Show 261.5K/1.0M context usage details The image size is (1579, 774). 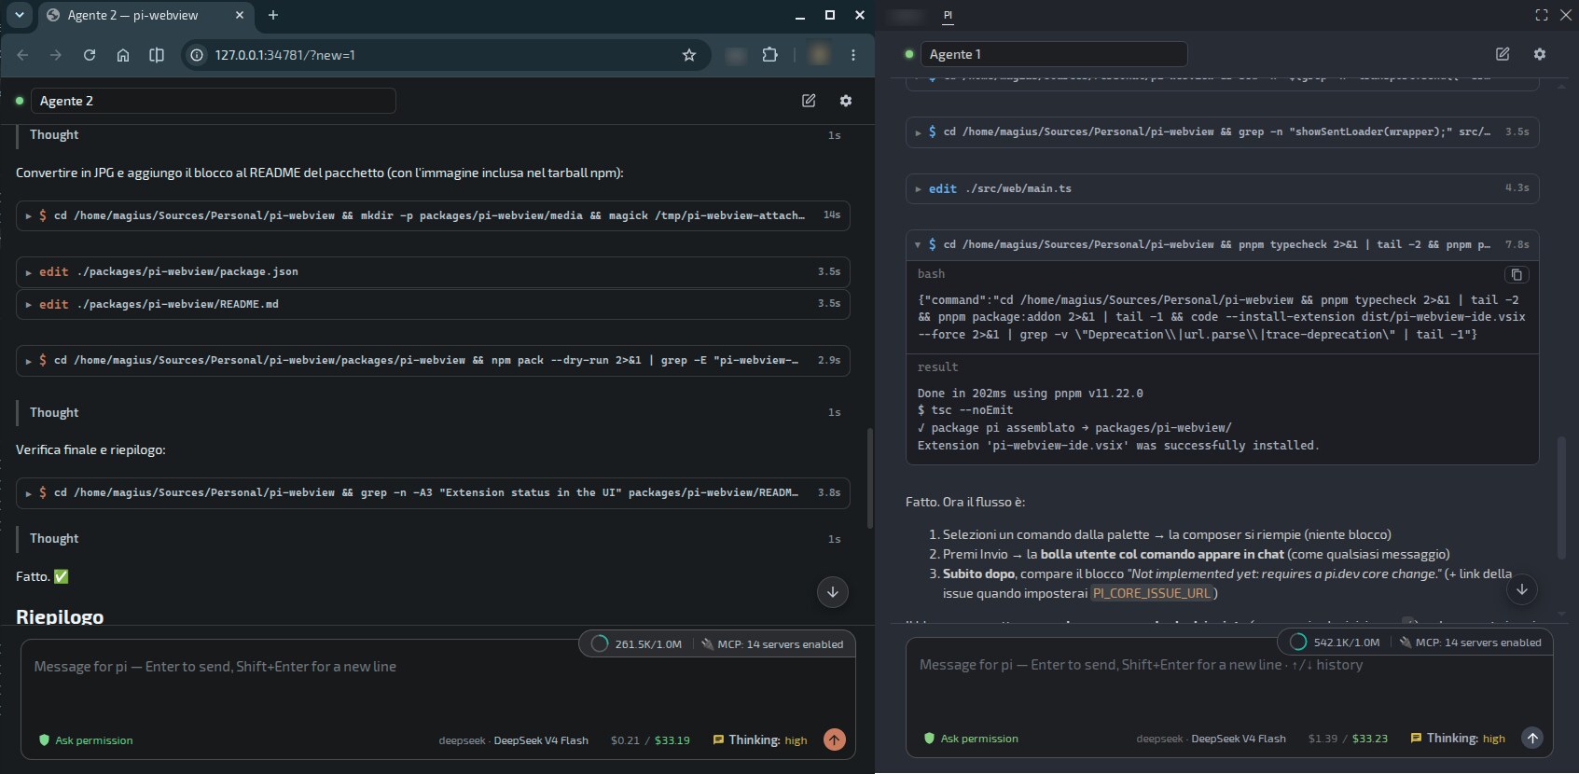637,643
